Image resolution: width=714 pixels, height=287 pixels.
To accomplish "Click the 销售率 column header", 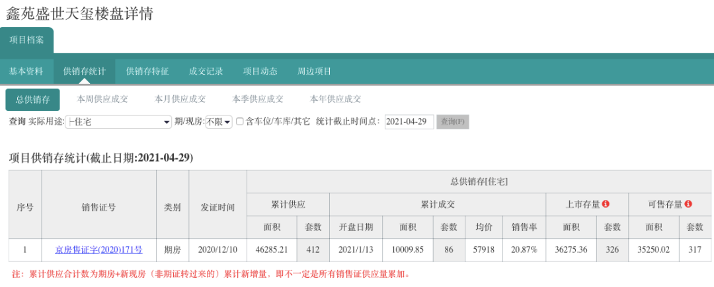I will pyautogui.click(x=524, y=227).
